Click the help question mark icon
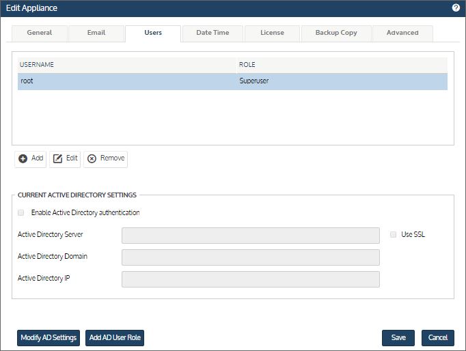This screenshot has width=466, height=351. [x=456, y=8]
